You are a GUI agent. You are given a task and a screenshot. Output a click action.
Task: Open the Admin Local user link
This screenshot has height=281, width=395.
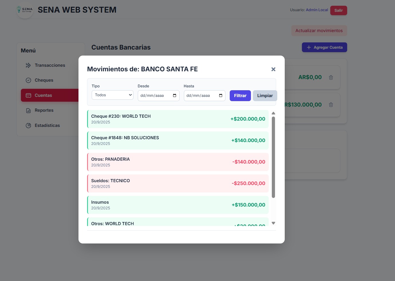pyautogui.click(x=317, y=10)
